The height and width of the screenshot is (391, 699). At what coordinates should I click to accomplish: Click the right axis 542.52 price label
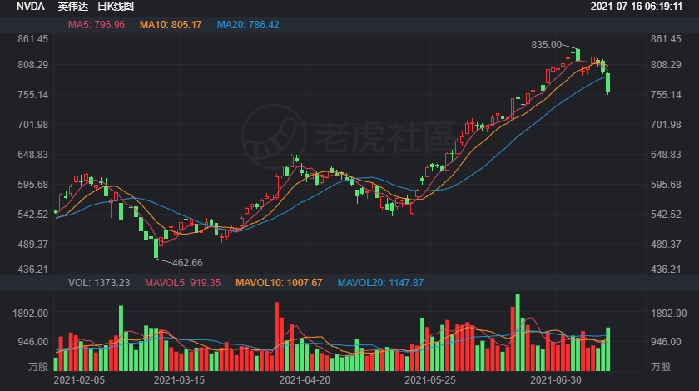pos(666,214)
